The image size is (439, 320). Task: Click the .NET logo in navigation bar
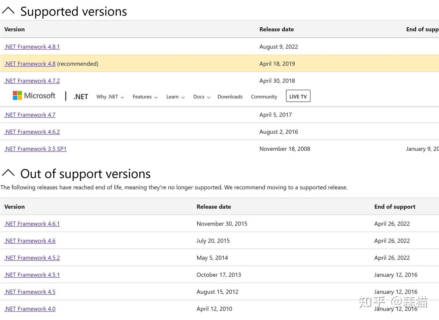tap(80, 96)
